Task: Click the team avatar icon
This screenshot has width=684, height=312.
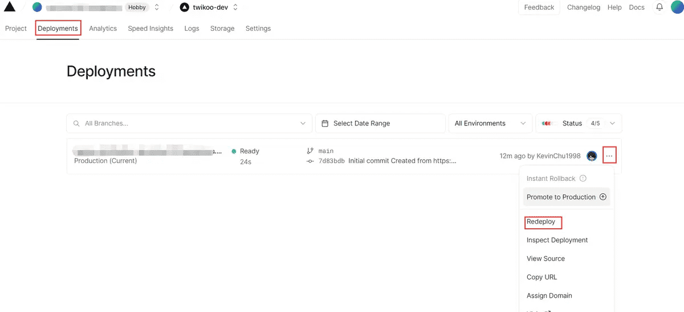Action: point(37,7)
